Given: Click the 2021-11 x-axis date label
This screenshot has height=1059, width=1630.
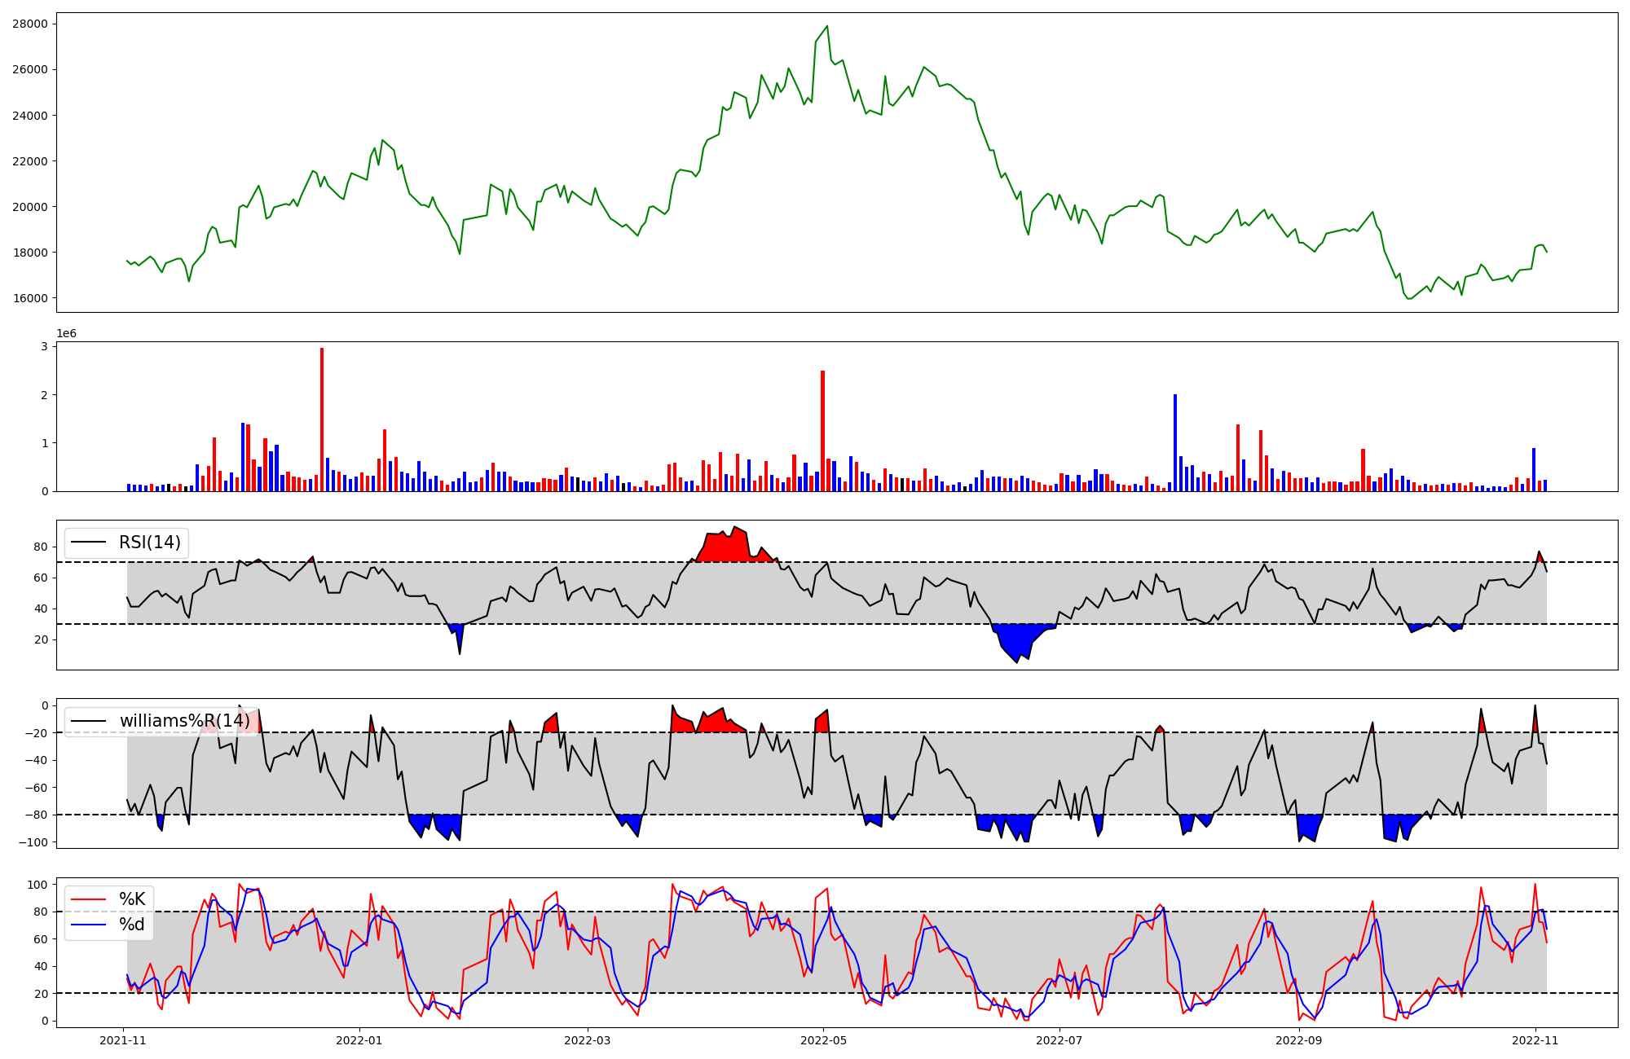Looking at the screenshot, I should coord(123,1040).
